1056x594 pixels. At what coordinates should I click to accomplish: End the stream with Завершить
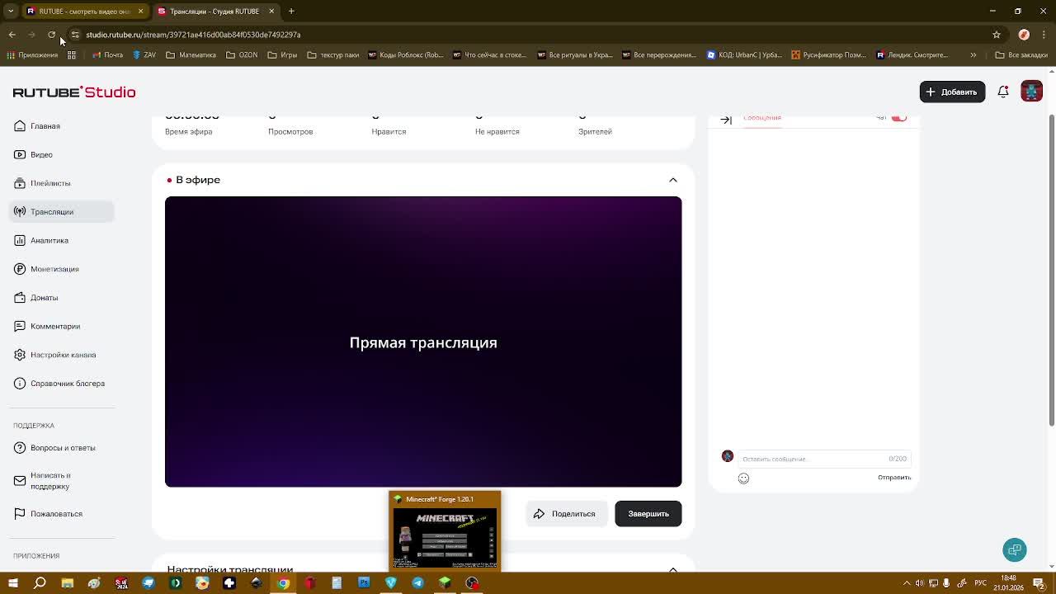pyautogui.click(x=648, y=514)
